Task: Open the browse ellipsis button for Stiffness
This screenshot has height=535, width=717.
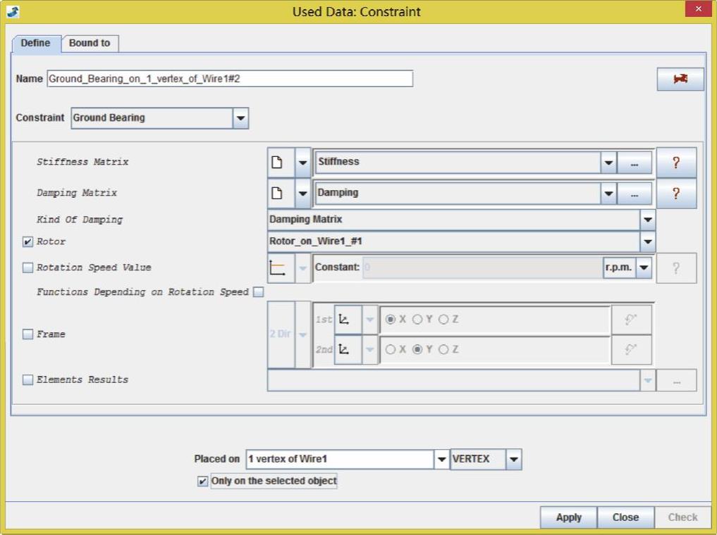Action: coord(635,163)
